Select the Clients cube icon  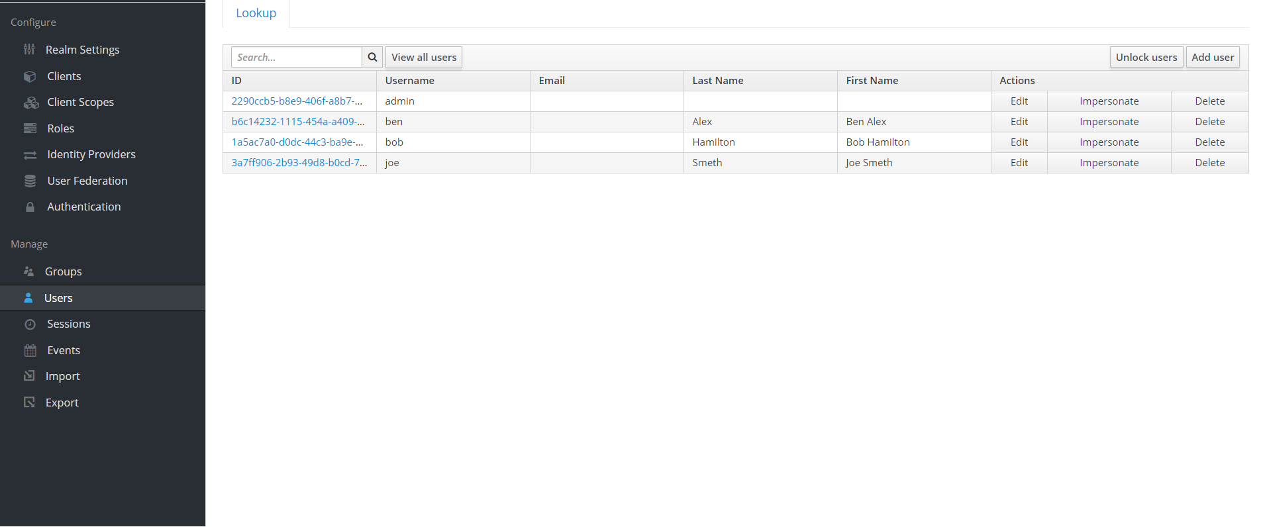[x=30, y=75]
